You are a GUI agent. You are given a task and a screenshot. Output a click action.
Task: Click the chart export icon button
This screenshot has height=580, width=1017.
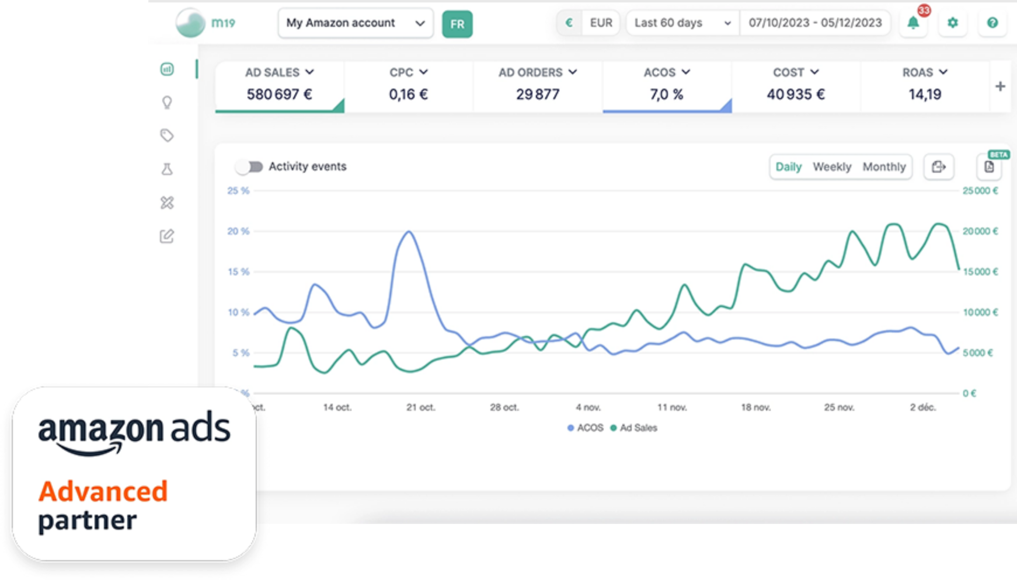938,167
